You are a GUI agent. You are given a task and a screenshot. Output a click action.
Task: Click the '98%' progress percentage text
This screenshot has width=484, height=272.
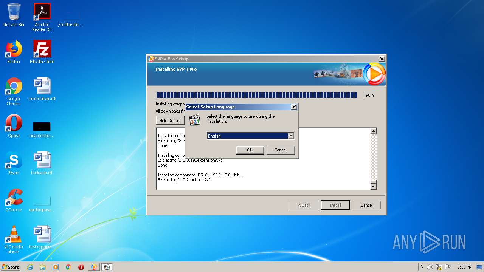click(x=370, y=95)
